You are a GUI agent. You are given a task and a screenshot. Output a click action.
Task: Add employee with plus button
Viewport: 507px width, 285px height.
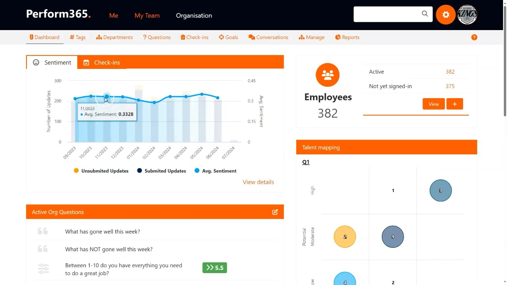455,104
